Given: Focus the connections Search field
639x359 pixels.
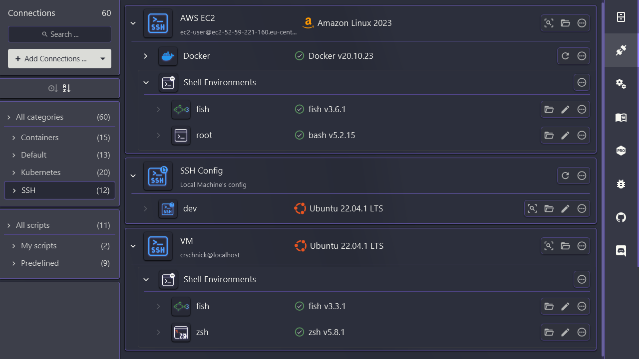Looking at the screenshot, I should coord(59,34).
